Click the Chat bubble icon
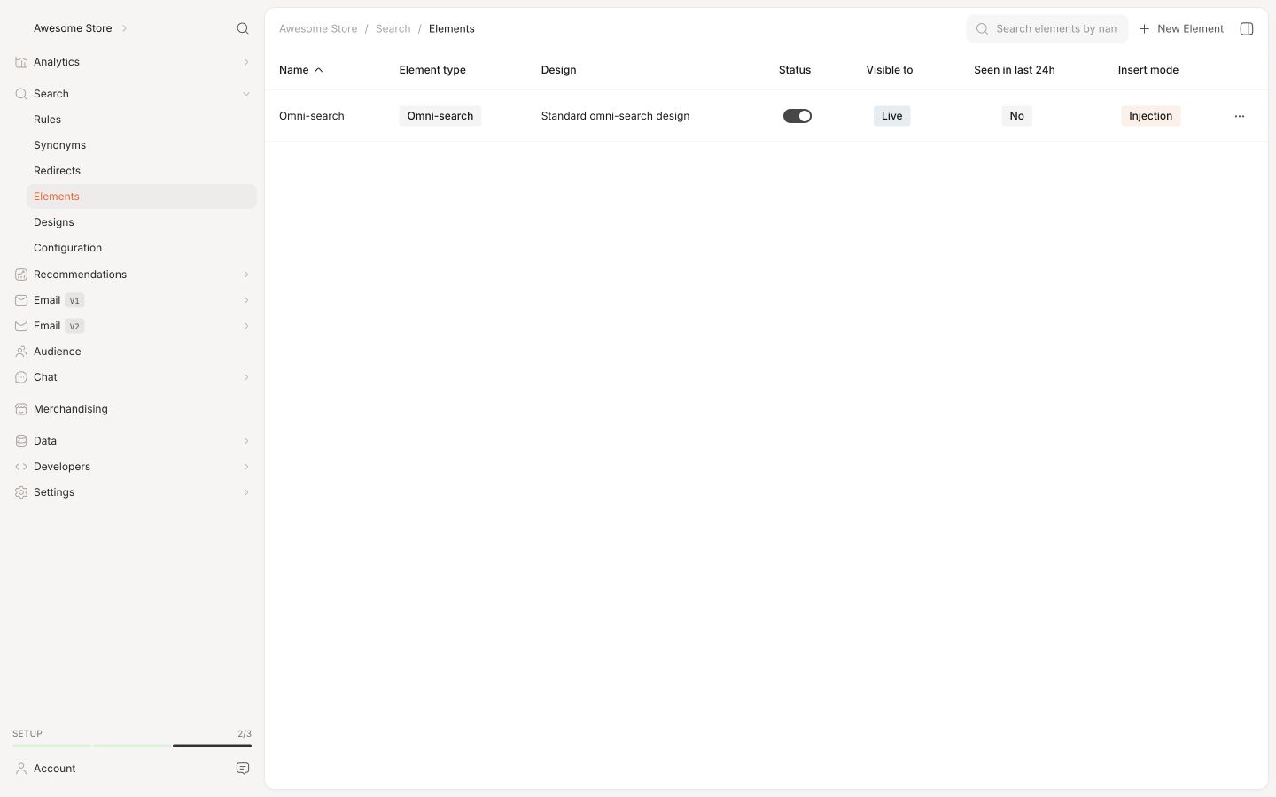The height and width of the screenshot is (797, 1276). [x=21, y=377]
